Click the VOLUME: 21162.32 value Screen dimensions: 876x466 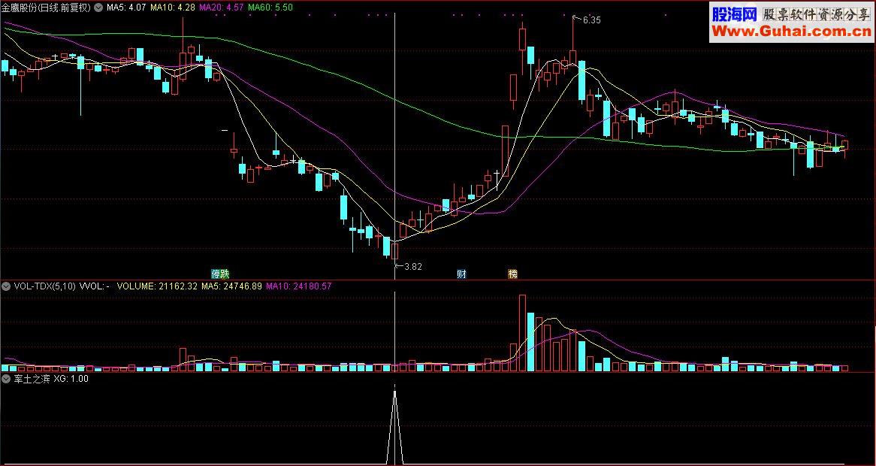pos(158,286)
